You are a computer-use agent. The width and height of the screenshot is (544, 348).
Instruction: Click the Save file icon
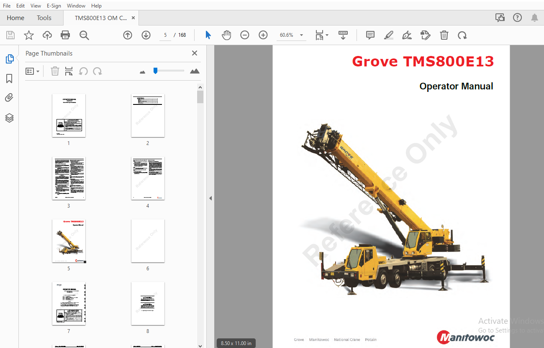(10, 35)
